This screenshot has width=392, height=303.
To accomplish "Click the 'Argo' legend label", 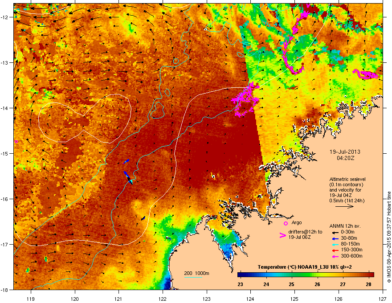I will point(297,222).
